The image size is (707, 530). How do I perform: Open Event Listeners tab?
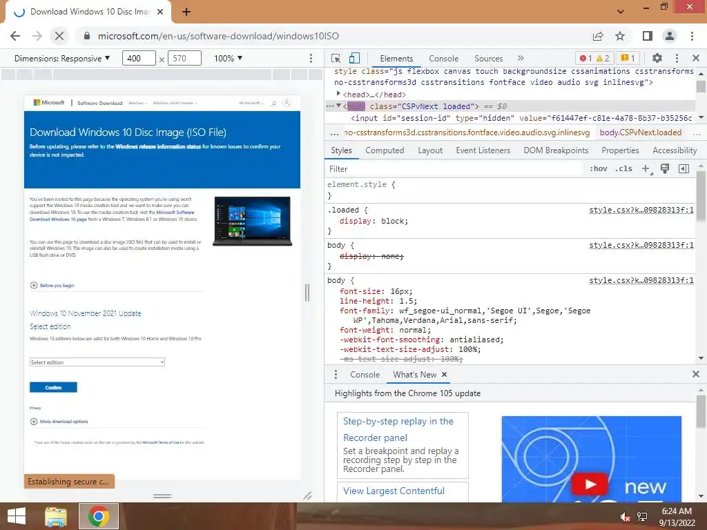coord(483,150)
